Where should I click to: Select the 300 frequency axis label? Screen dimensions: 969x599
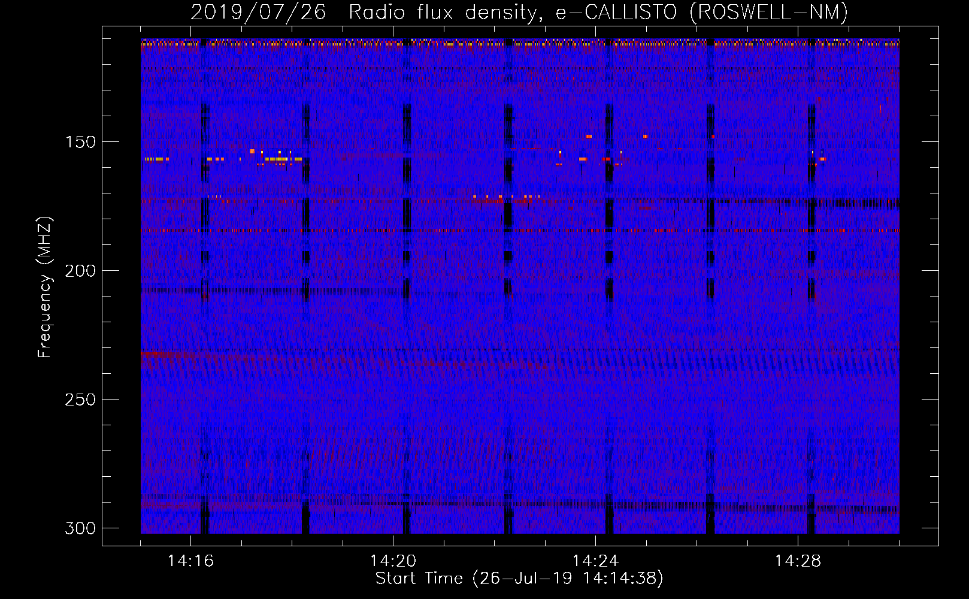tap(80, 528)
